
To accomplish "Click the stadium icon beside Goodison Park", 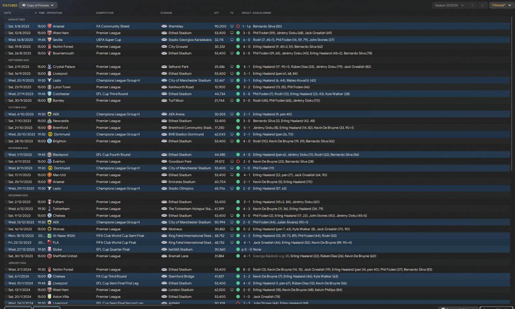I will (x=164, y=162).
